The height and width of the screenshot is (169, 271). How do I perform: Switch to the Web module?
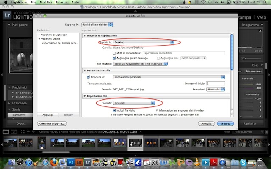(262, 17)
